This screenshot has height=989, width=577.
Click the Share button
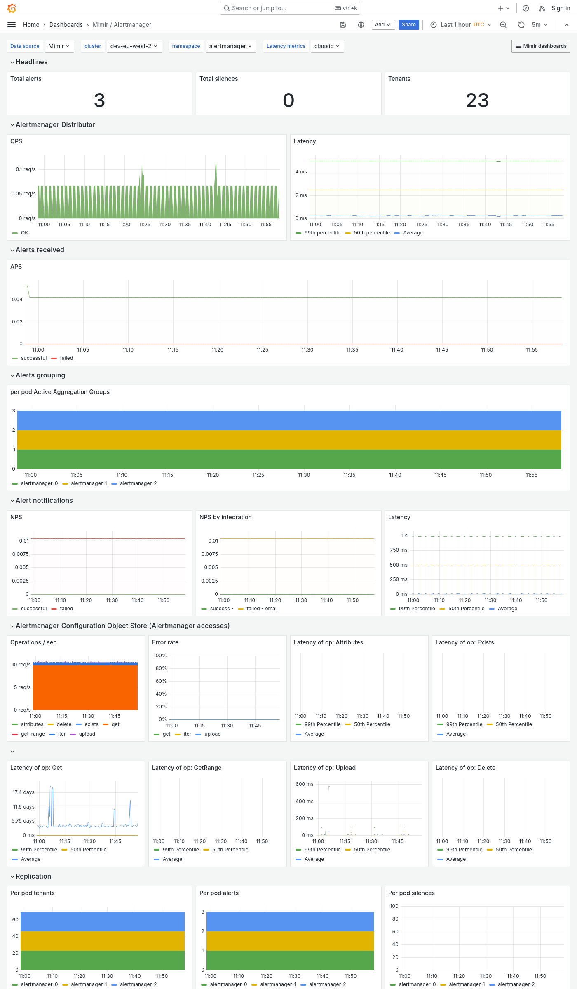(x=409, y=25)
